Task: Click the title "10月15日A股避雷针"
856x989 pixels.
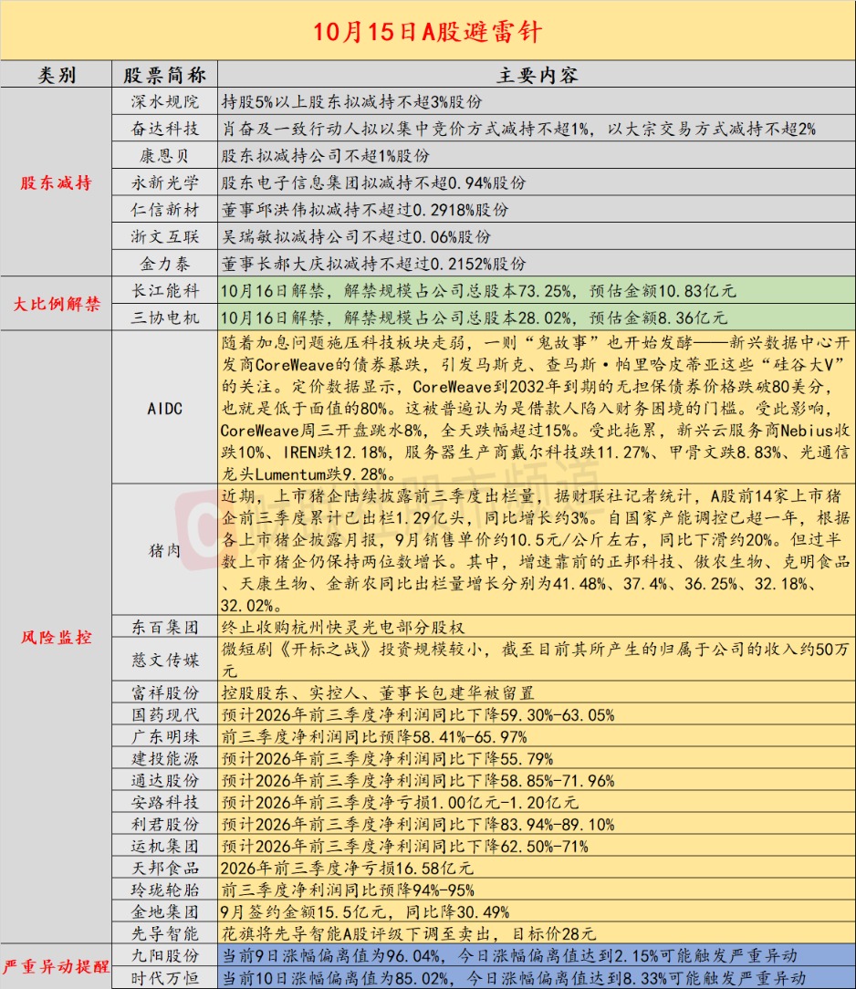Action: (428, 32)
